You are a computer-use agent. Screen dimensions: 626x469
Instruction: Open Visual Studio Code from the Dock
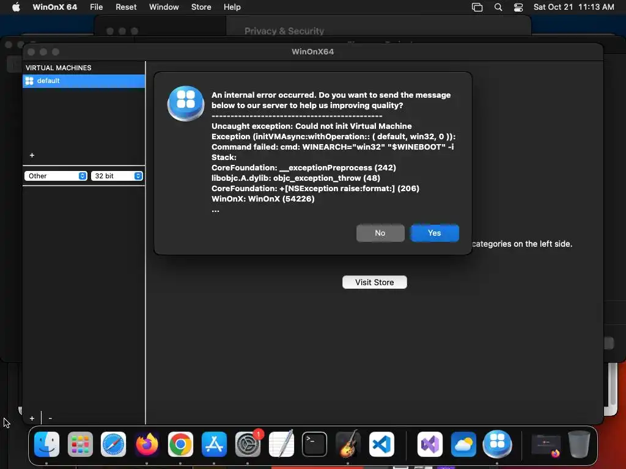pyautogui.click(x=381, y=445)
